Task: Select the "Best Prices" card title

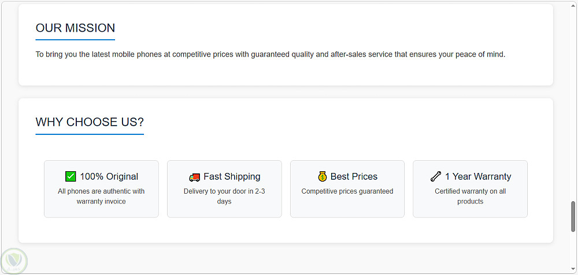Action: pyautogui.click(x=354, y=176)
